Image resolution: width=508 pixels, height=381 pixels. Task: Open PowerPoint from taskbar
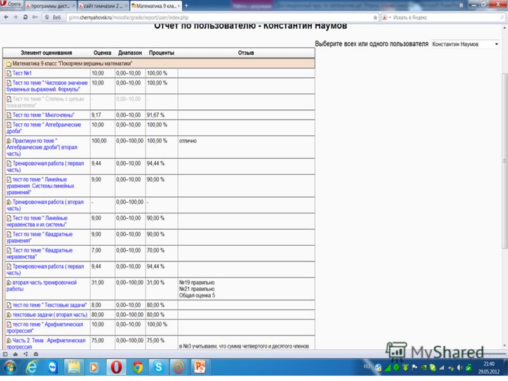[x=199, y=368]
